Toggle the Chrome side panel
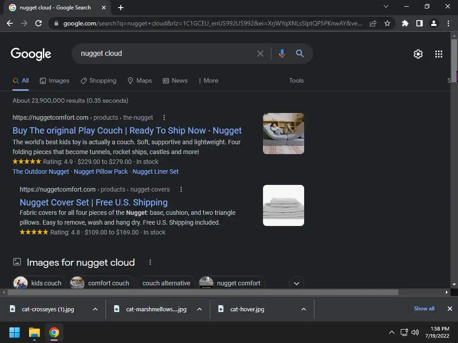The width and height of the screenshot is (458, 343). coord(420,23)
